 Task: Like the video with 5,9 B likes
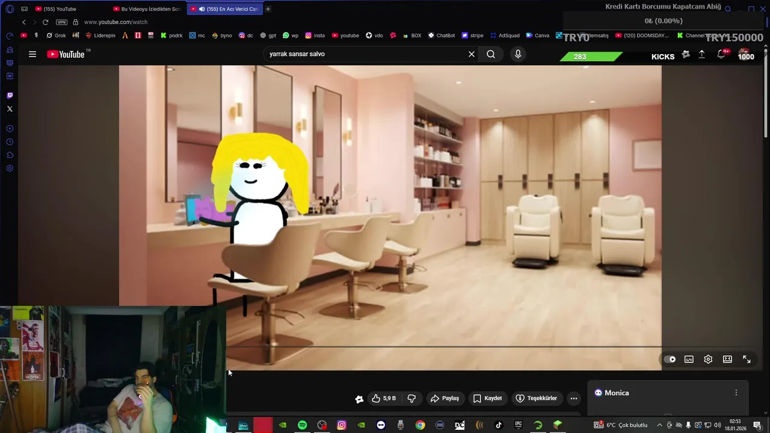384,398
